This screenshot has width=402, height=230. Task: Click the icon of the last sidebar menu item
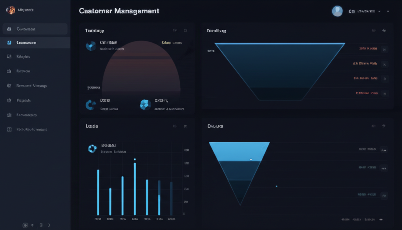tap(9, 130)
